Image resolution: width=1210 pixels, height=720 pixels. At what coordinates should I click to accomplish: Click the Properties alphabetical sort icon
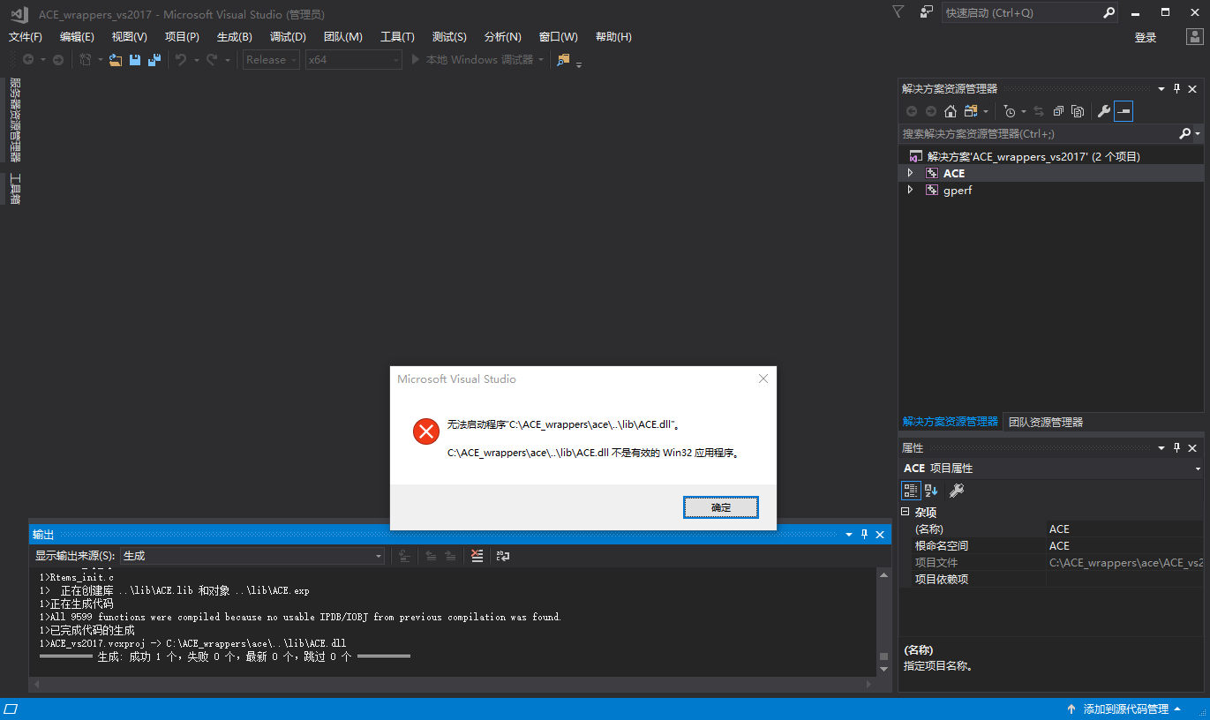coord(931,491)
